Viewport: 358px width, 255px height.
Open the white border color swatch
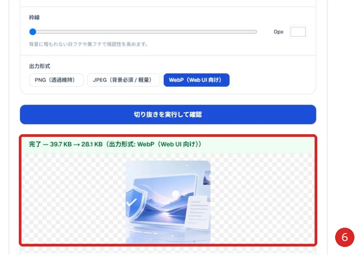click(x=298, y=32)
